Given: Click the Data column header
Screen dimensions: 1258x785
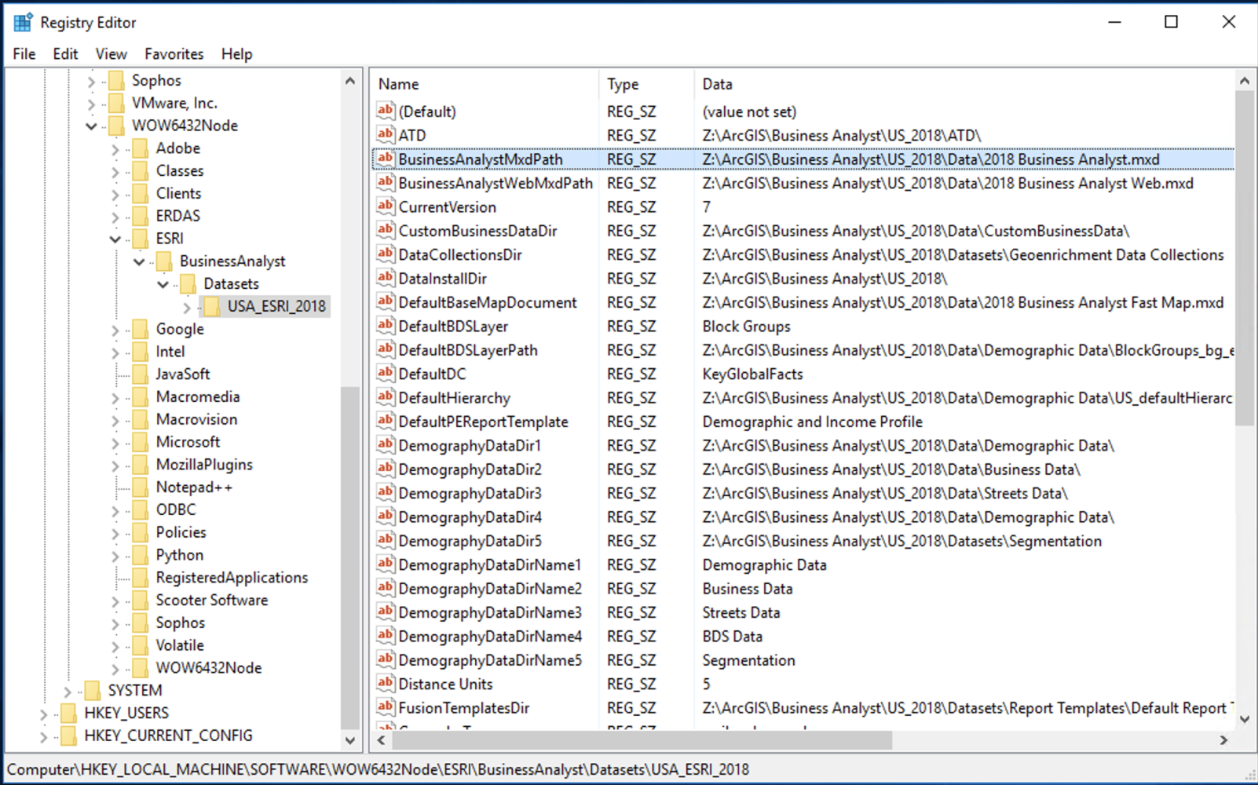Looking at the screenshot, I should click(964, 84).
